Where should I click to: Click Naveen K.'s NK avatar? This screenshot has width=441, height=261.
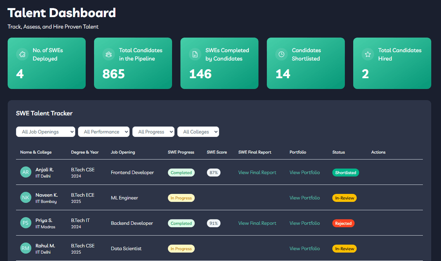tap(26, 197)
